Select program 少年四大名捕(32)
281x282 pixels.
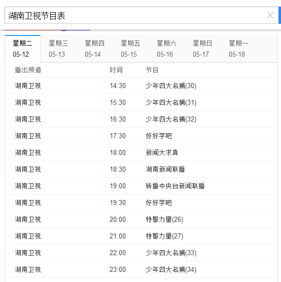pyautogui.click(x=171, y=119)
